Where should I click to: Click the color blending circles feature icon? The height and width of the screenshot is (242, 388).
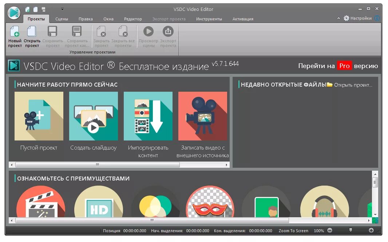pyautogui.click(x=155, y=202)
